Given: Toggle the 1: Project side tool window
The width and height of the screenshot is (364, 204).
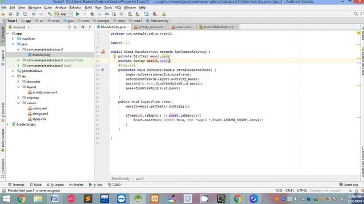Looking at the screenshot, I should click(x=3, y=35).
